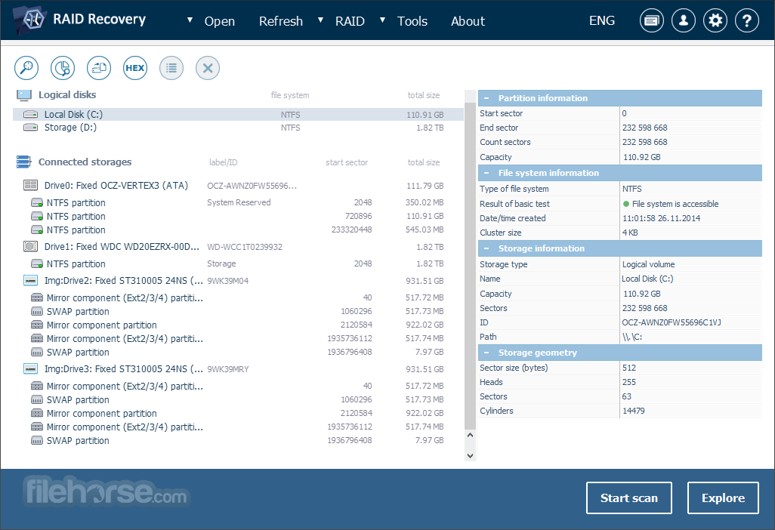Collapse the Storage geometry section
Image resolution: width=775 pixels, height=530 pixels.
click(486, 353)
